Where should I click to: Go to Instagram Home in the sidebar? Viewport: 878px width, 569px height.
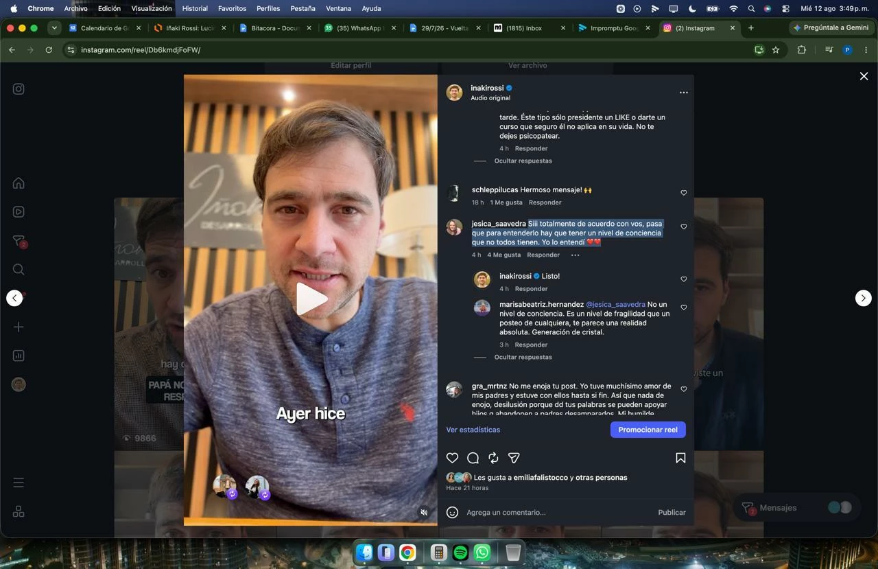click(x=19, y=183)
